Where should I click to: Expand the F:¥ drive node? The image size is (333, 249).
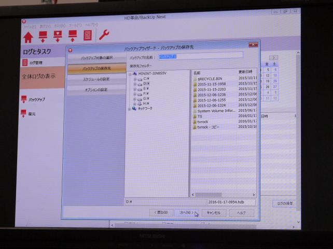[135, 94]
